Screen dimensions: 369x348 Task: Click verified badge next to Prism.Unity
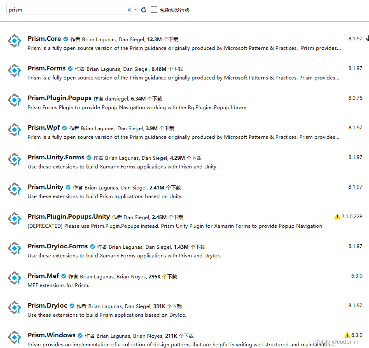coord(68,187)
